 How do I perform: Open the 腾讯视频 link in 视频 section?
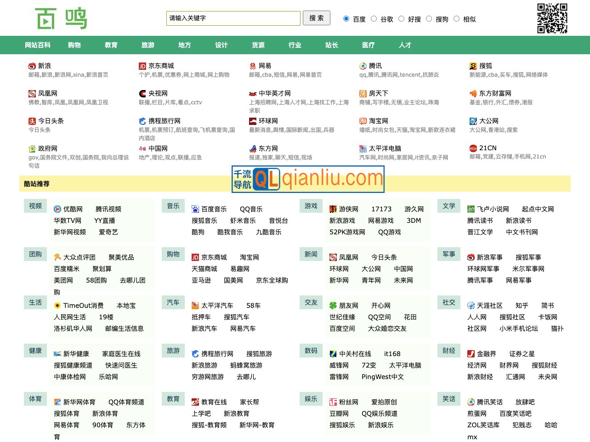[109, 209]
